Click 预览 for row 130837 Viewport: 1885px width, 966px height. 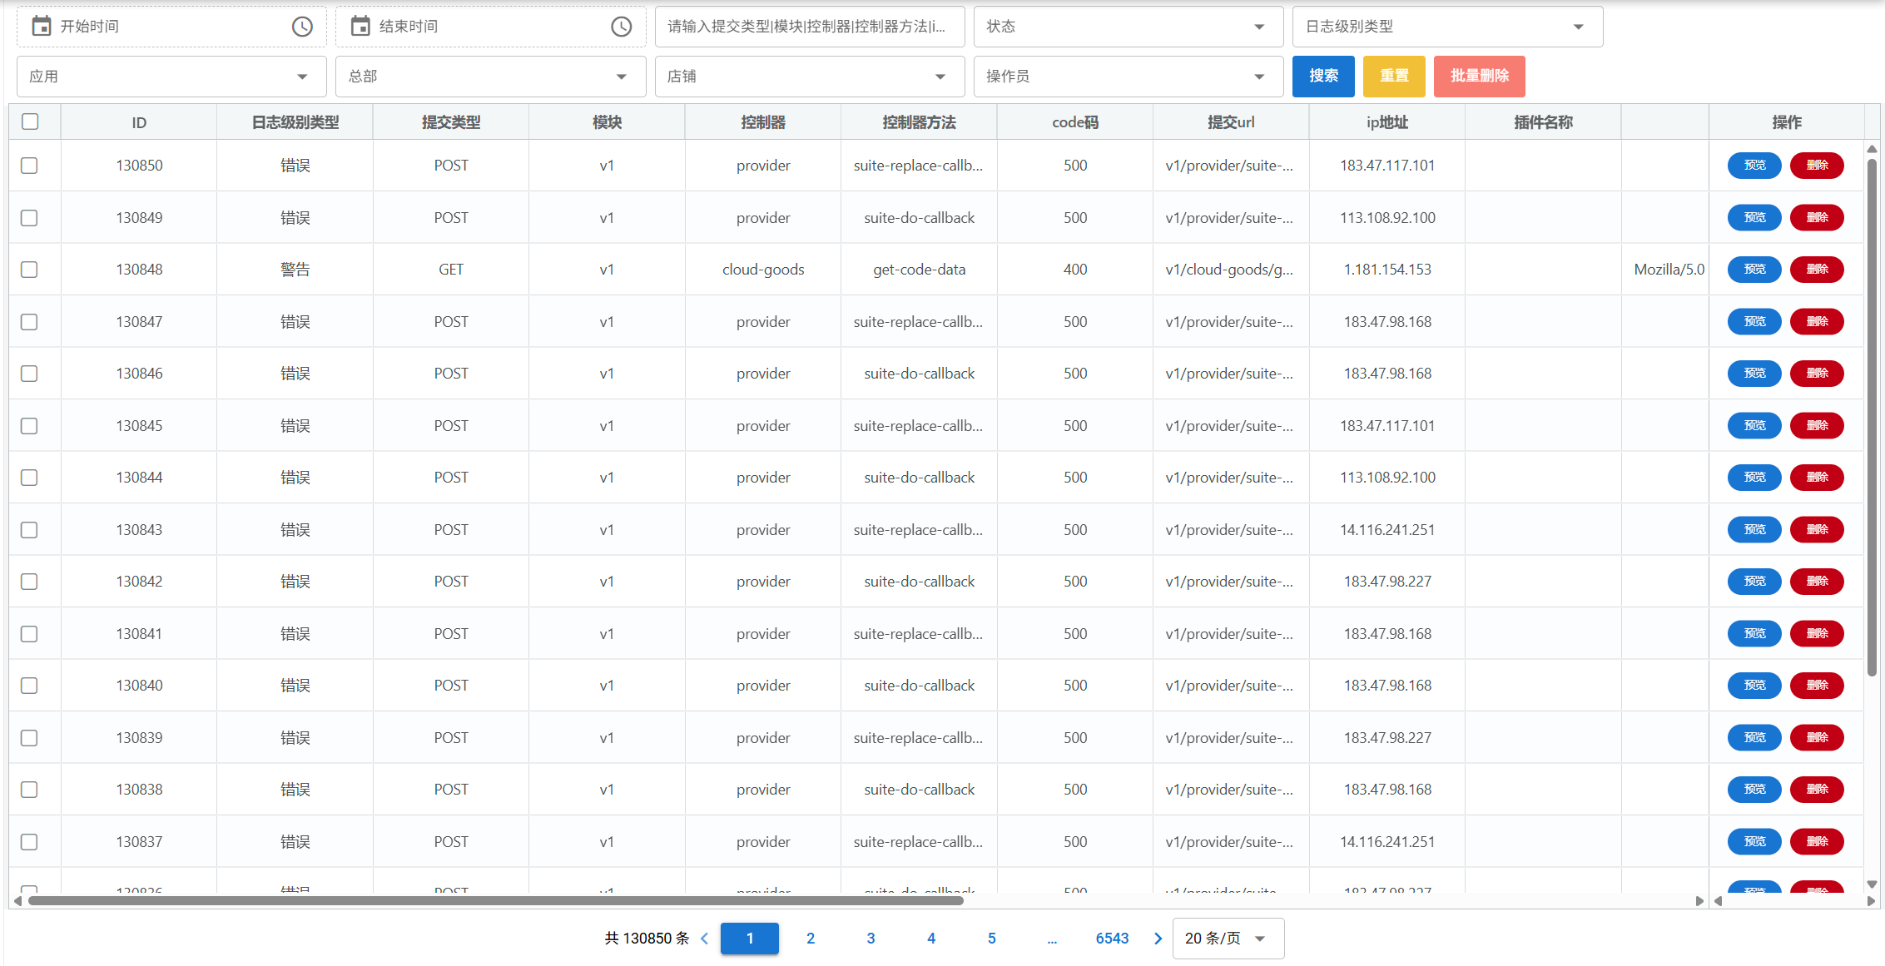(1754, 842)
